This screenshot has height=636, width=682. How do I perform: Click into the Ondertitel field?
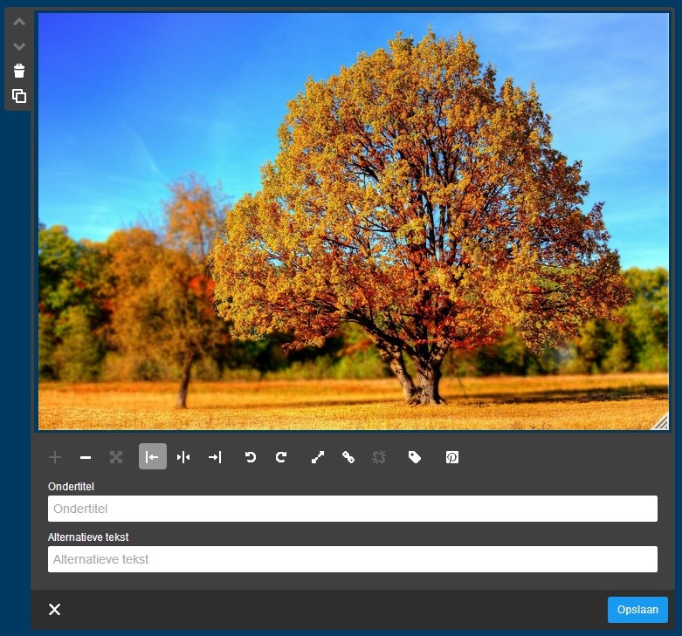353,509
